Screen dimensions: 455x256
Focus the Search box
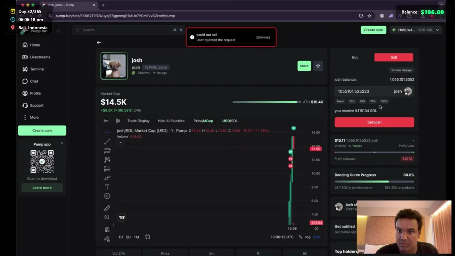point(129,30)
